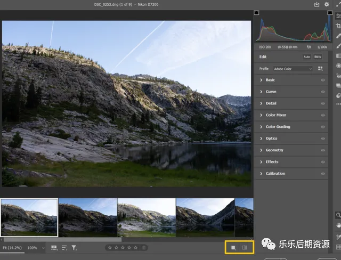Click the save image export icon

316,5
